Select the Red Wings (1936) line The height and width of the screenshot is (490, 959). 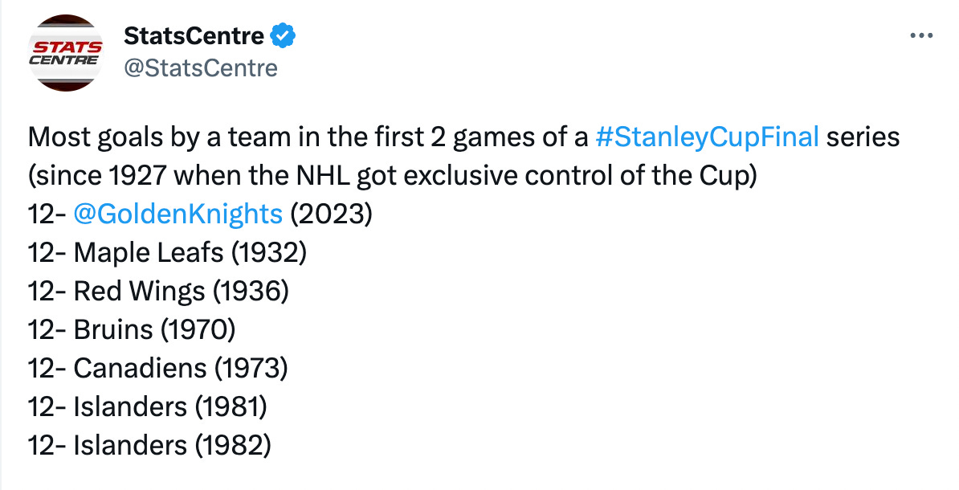(x=157, y=292)
